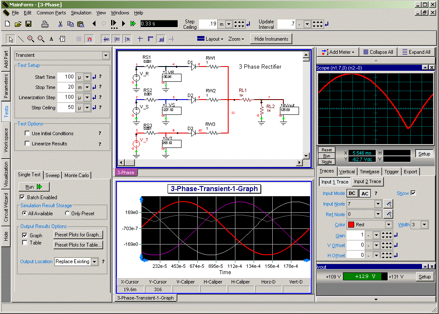Click the Stop Time input field
The image size is (439, 314).
tap(66, 87)
